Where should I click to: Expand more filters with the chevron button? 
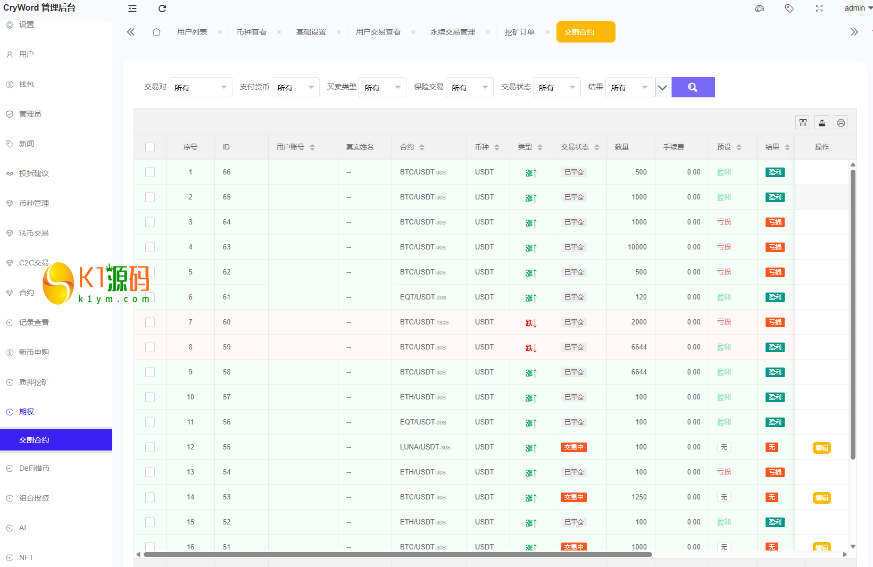(x=662, y=87)
